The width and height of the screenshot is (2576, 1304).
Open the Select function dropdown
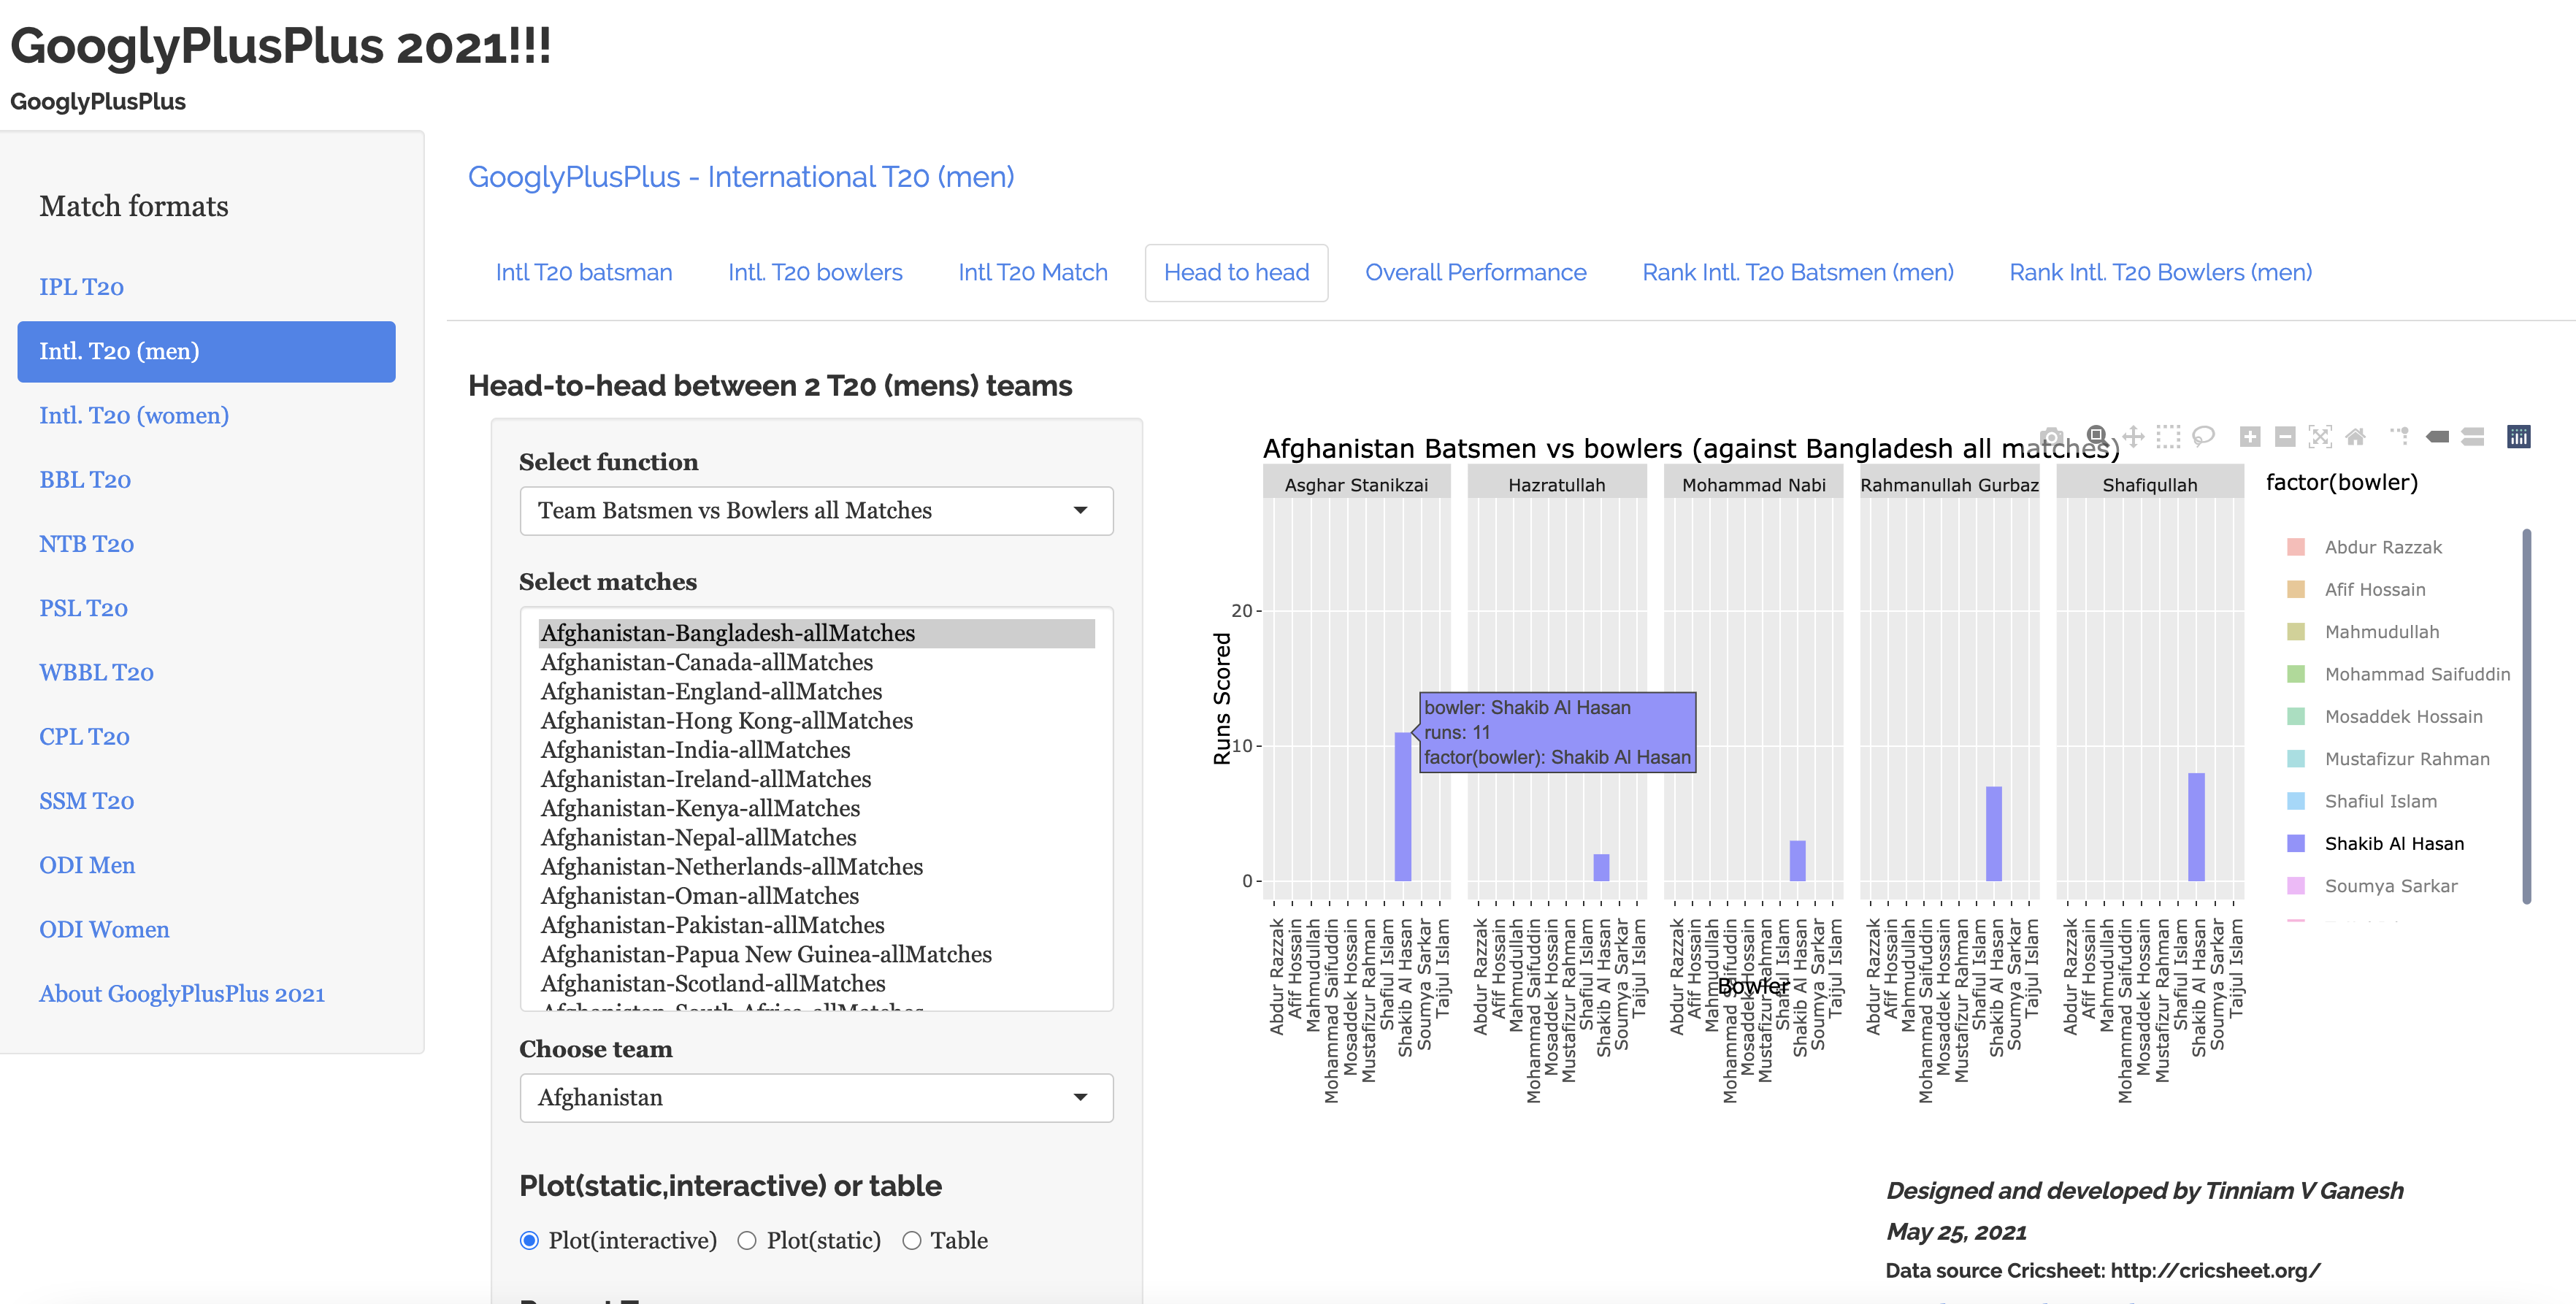(x=816, y=511)
